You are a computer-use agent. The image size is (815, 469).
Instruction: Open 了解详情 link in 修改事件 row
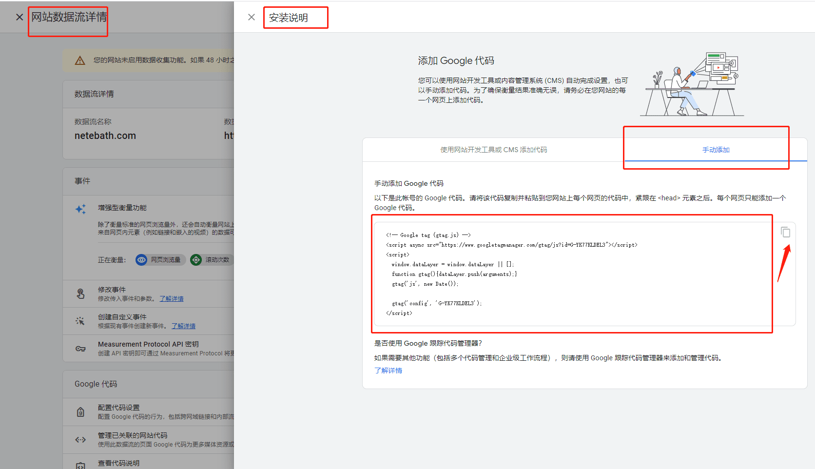172,299
